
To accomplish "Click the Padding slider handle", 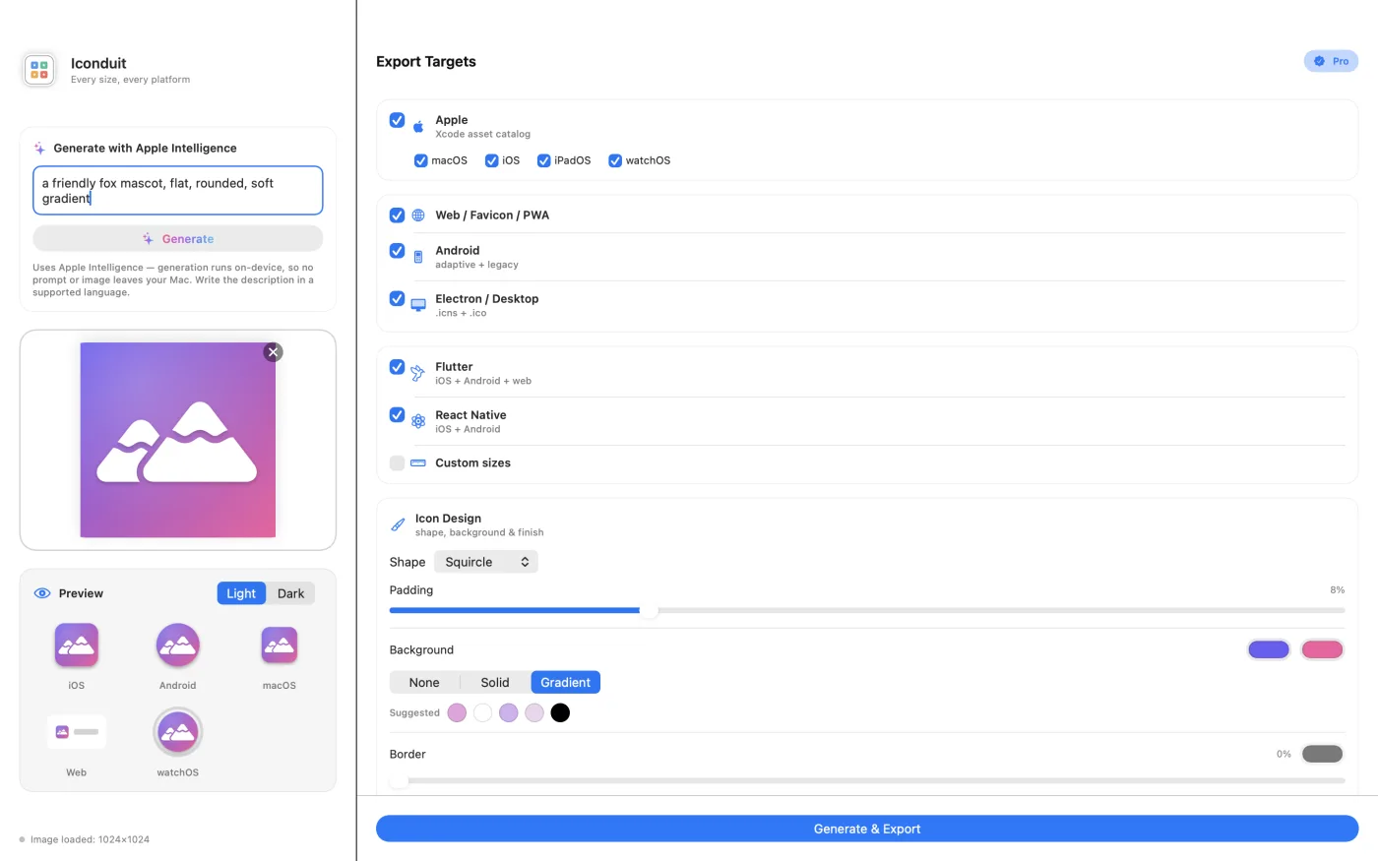I will click(649, 610).
